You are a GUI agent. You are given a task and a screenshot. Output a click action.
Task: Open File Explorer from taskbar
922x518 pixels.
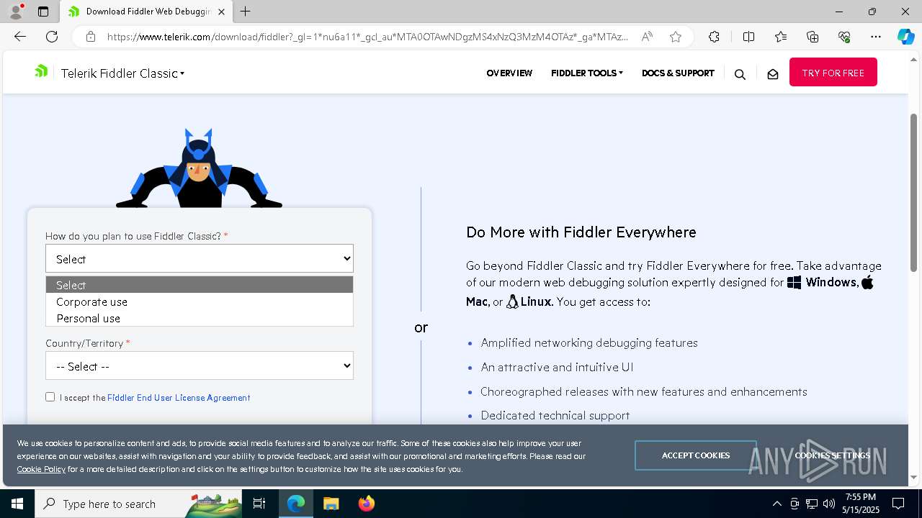[x=331, y=504]
